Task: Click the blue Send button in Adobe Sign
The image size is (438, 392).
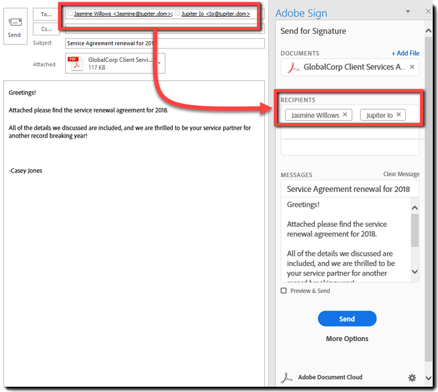Action: (x=347, y=319)
